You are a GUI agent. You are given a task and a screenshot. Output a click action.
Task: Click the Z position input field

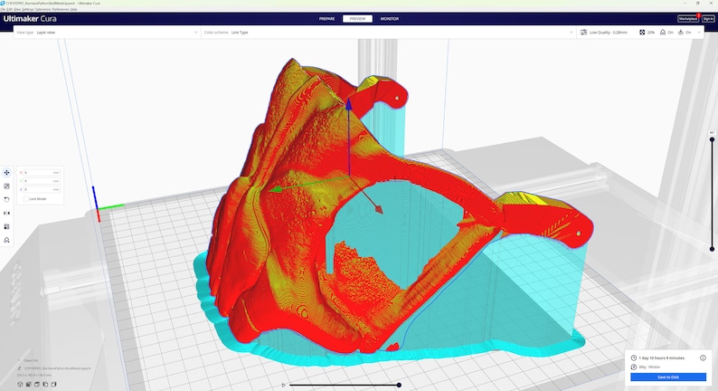tap(43, 189)
